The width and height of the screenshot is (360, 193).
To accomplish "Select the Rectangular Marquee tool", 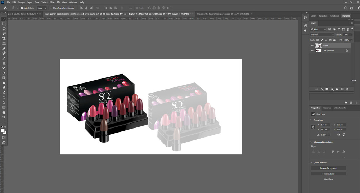I will coord(4,24).
